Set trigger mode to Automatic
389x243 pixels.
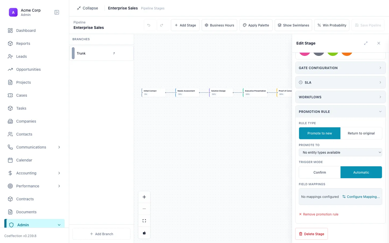[361, 173]
